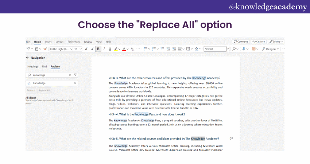Toggle Bold formatting

coord(98,49)
